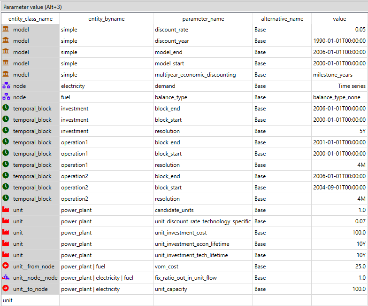Open the Time series value for demand
The width and height of the screenshot is (368, 306).
(339, 86)
